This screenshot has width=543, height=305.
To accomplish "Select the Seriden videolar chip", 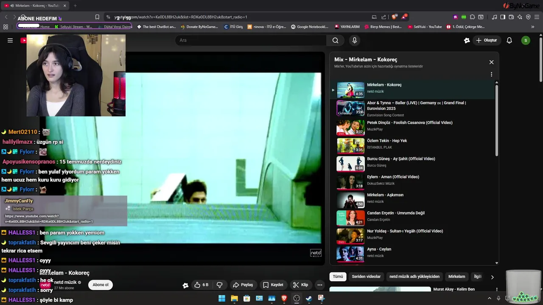I will (x=366, y=277).
